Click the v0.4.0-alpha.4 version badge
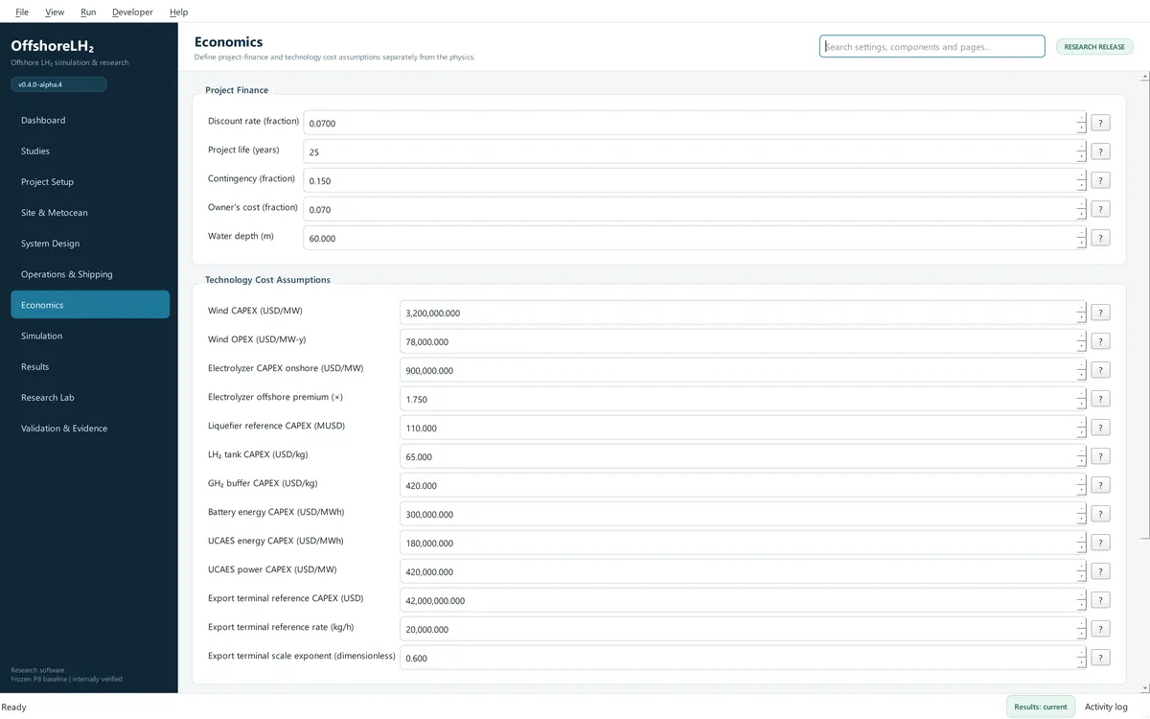This screenshot has width=1150, height=719. click(x=58, y=84)
